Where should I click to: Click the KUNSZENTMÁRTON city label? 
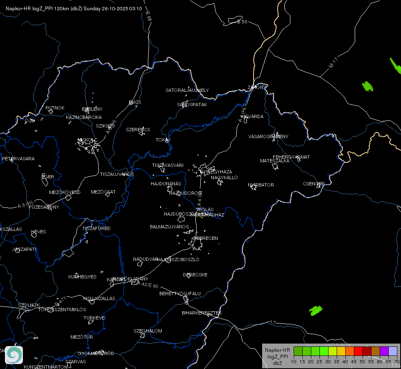[46, 367]
